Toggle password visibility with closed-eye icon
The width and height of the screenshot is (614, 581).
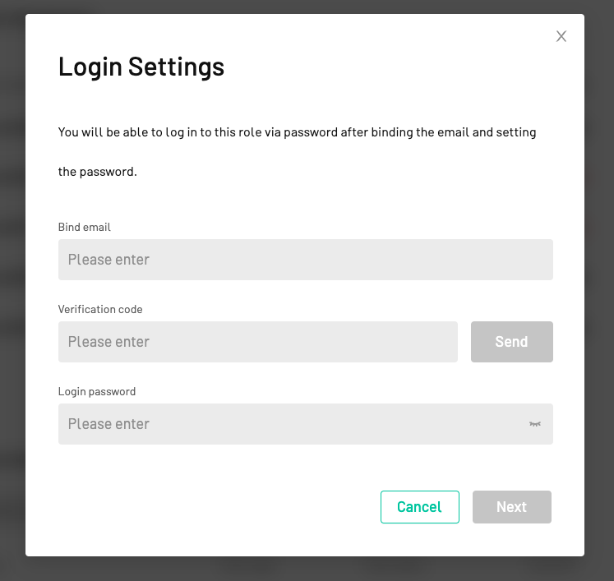tap(535, 424)
